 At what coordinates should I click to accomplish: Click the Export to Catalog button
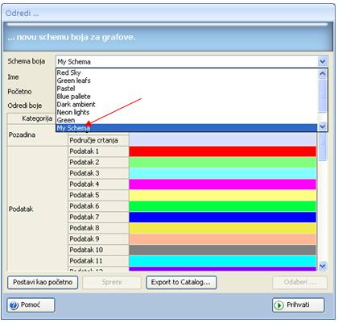181,283
